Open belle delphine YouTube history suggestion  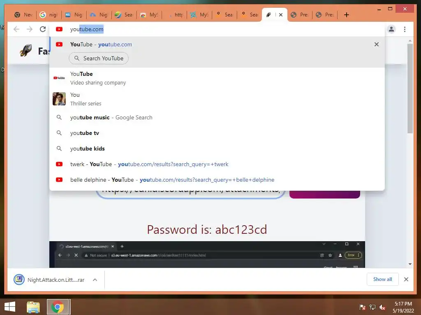point(217,180)
